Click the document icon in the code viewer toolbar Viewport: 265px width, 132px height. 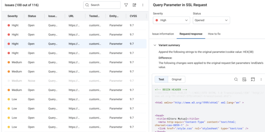[x=244, y=79]
